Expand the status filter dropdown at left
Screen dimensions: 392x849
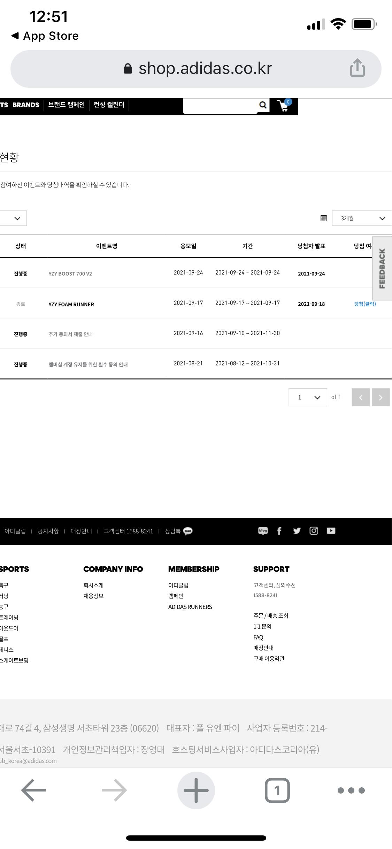coord(13,218)
